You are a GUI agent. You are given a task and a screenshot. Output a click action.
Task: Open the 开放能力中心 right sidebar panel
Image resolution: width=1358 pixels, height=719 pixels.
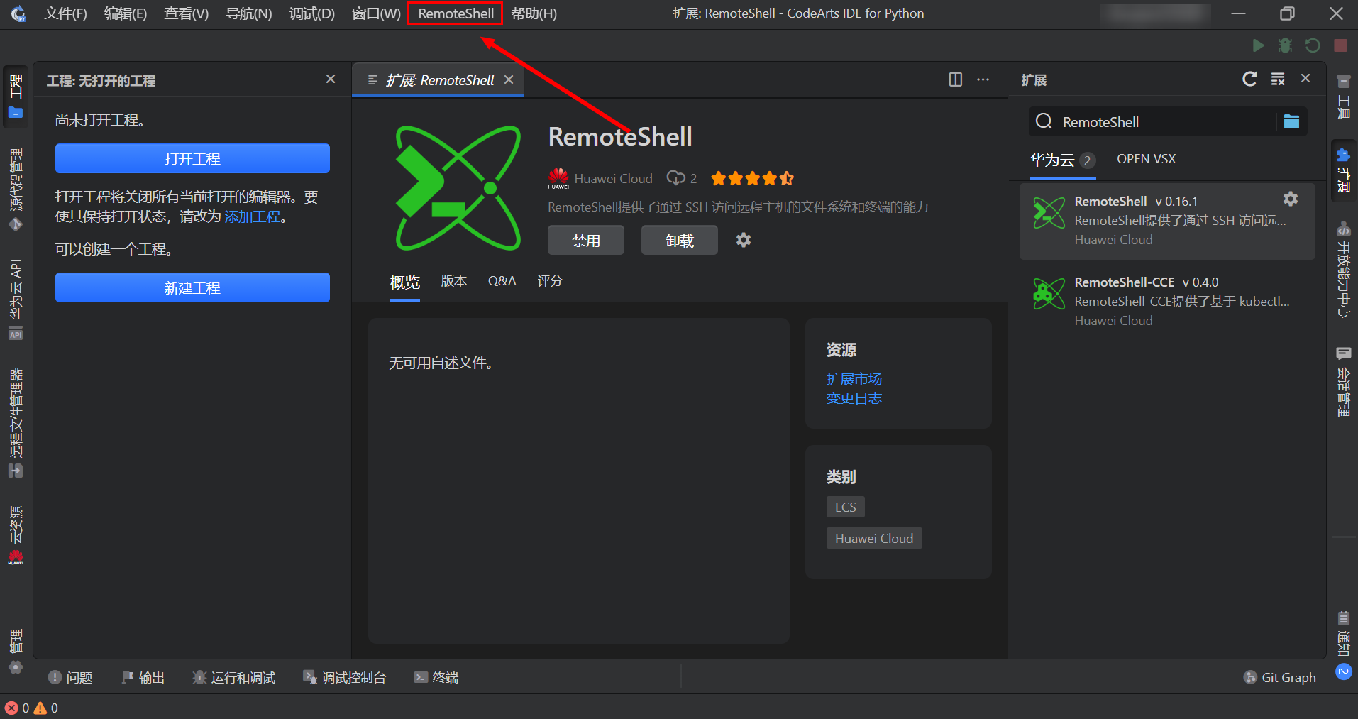tap(1342, 270)
